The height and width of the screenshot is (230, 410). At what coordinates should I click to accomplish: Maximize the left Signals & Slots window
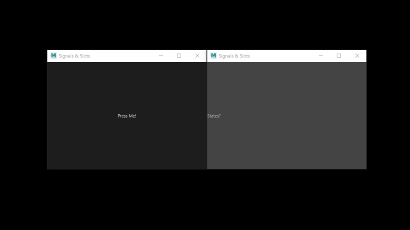pos(179,56)
